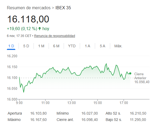Click the Máximo value 16.167,60
Screen dimensions: 163x127
(39, 120)
